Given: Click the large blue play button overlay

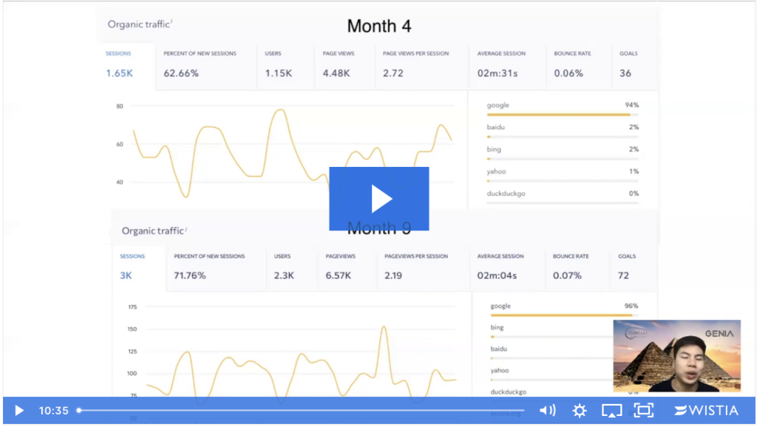Looking at the screenshot, I should (378, 198).
